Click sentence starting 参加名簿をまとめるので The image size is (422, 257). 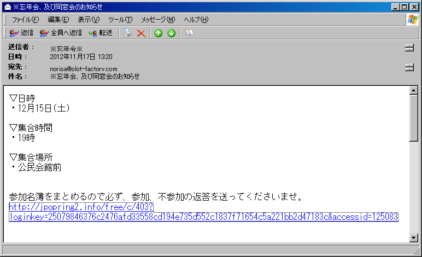click(x=156, y=197)
